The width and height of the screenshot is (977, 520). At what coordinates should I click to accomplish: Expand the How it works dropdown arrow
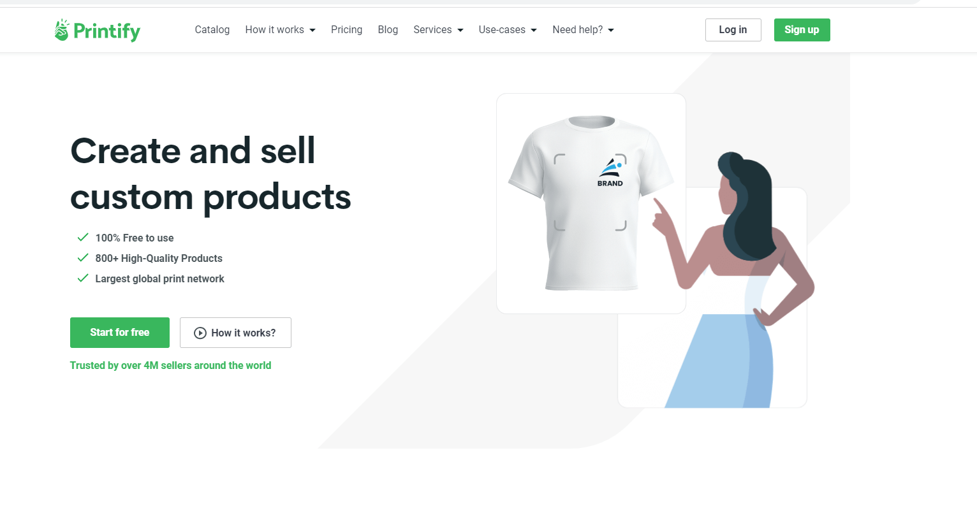click(x=312, y=30)
